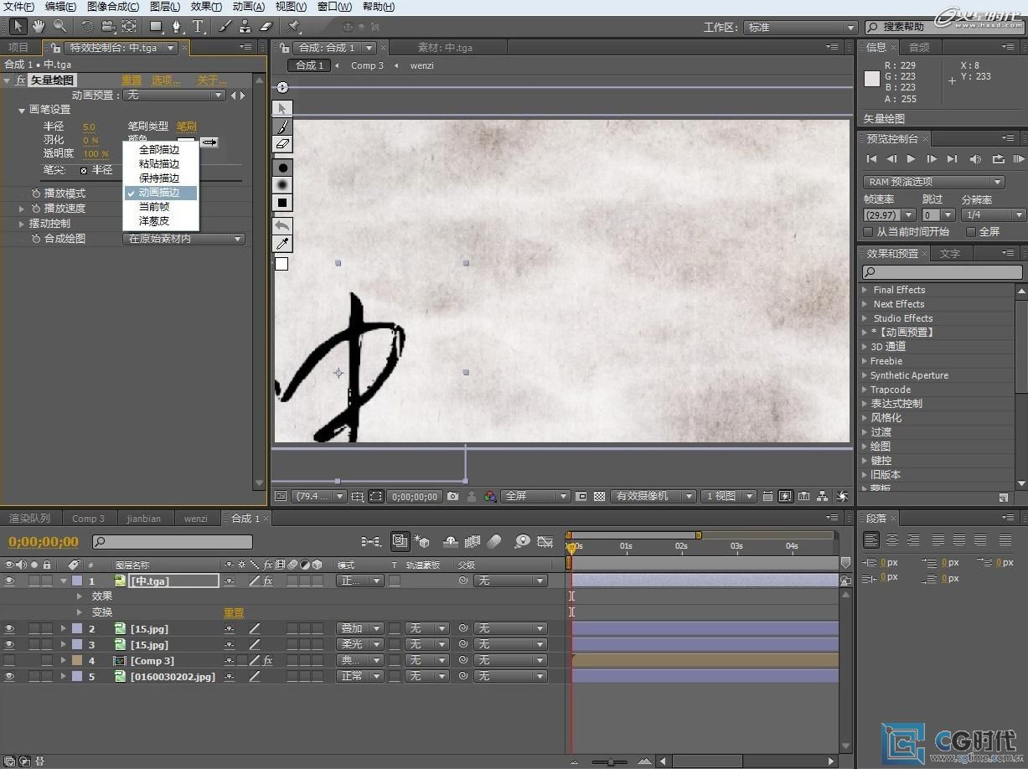1028x769 pixels.
Task: Toggle the transparency grid icon
Action: pos(600,496)
